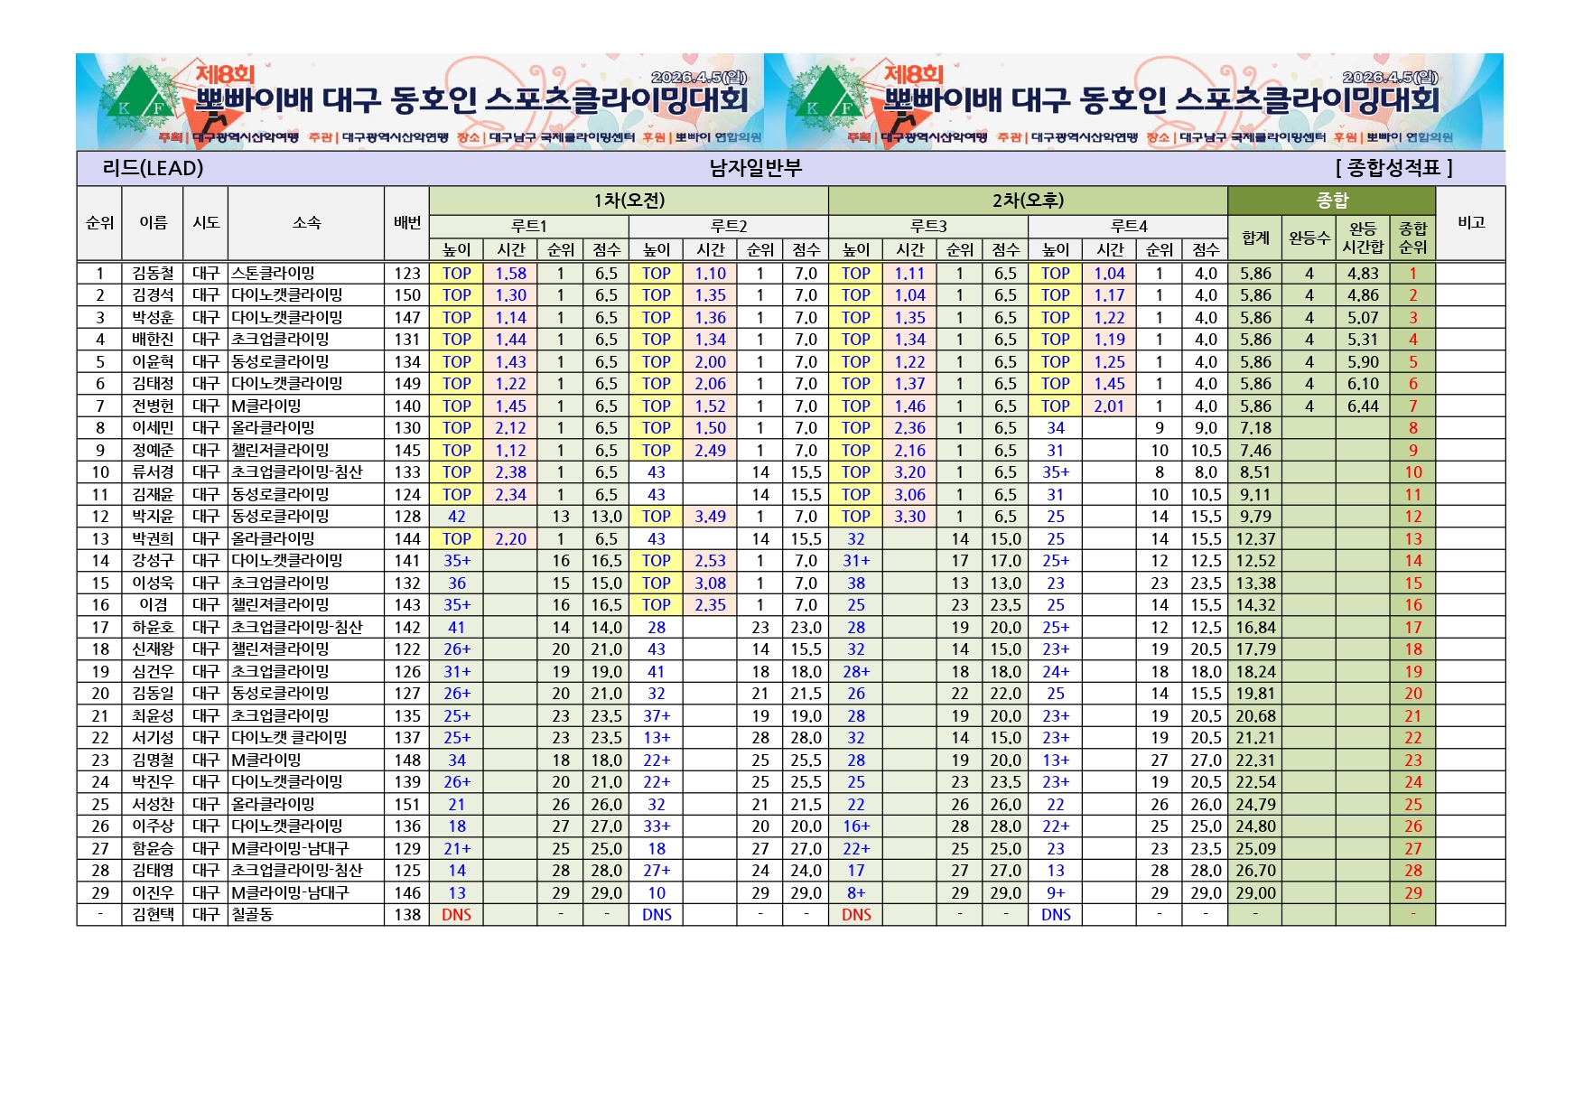Click the 완등 시간합 column header

tap(1362, 238)
